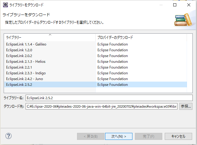Pick EclipseLink 2.2.1 from the list
Screen dimensions: 197x145
click(x=96, y=67)
